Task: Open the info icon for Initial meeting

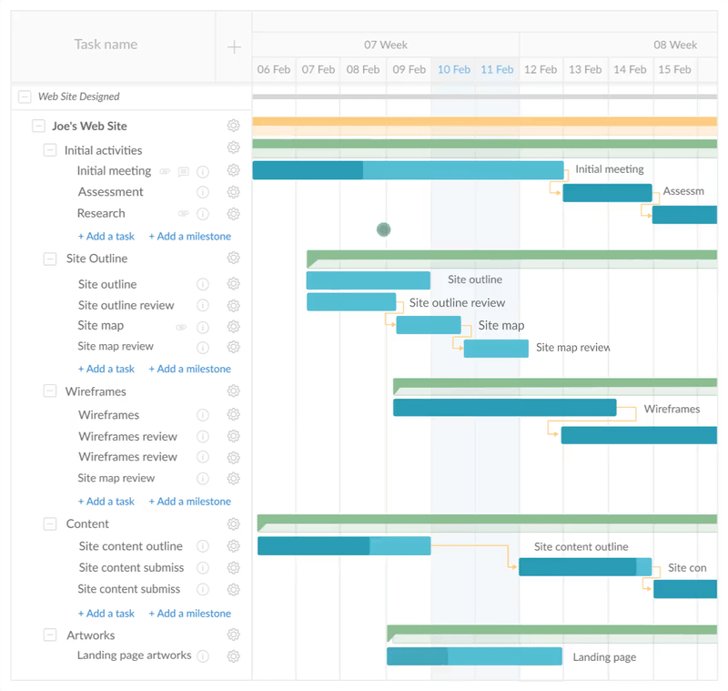Action: coord(203,172)
